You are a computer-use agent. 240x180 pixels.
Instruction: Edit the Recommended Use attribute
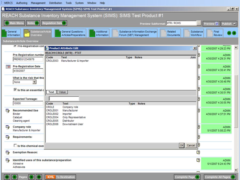8,111
